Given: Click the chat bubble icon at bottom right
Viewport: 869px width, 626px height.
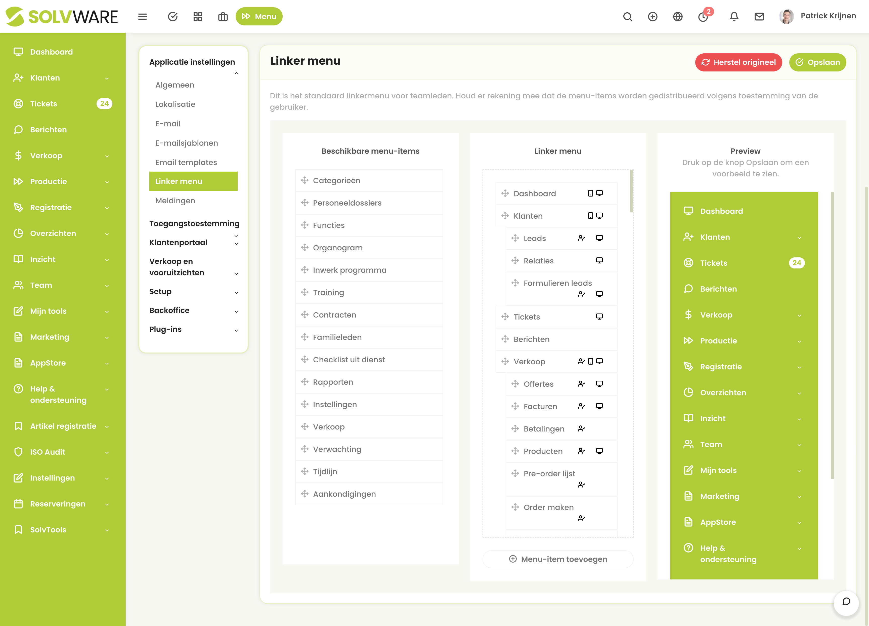Looking at the screenshot, I should [846, 601].
